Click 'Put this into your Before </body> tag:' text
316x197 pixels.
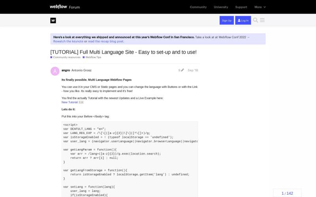pos(85,116)
